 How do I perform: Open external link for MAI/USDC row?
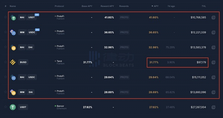pyautogui.click(x=213, y=77)
